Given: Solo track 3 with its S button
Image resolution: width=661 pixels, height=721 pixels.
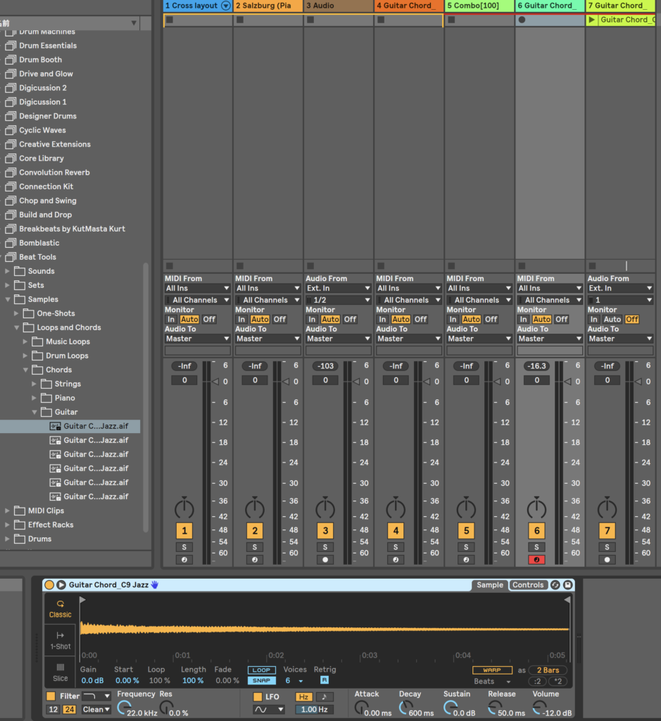Looking at the screenshot, I should (x=325, y=547).
